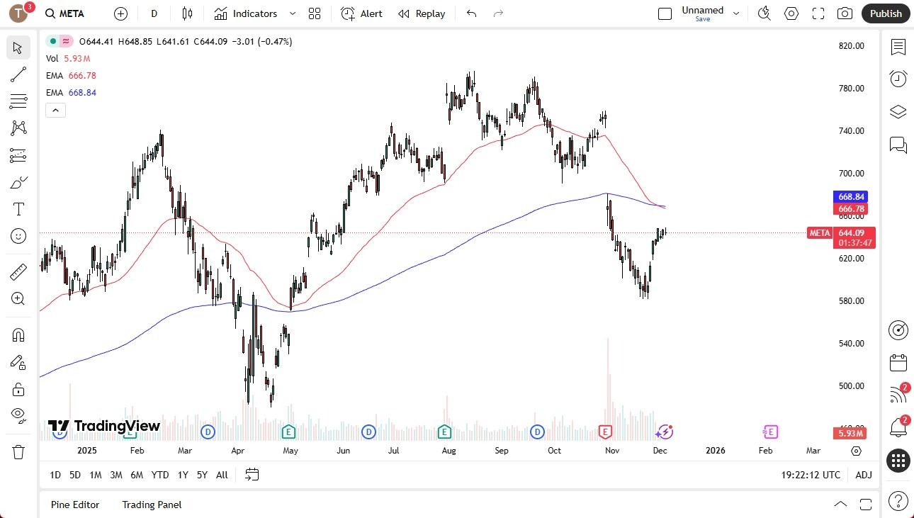Toggle magnet mode for drawings
The image size is (914, 518).
pos(18,334)
